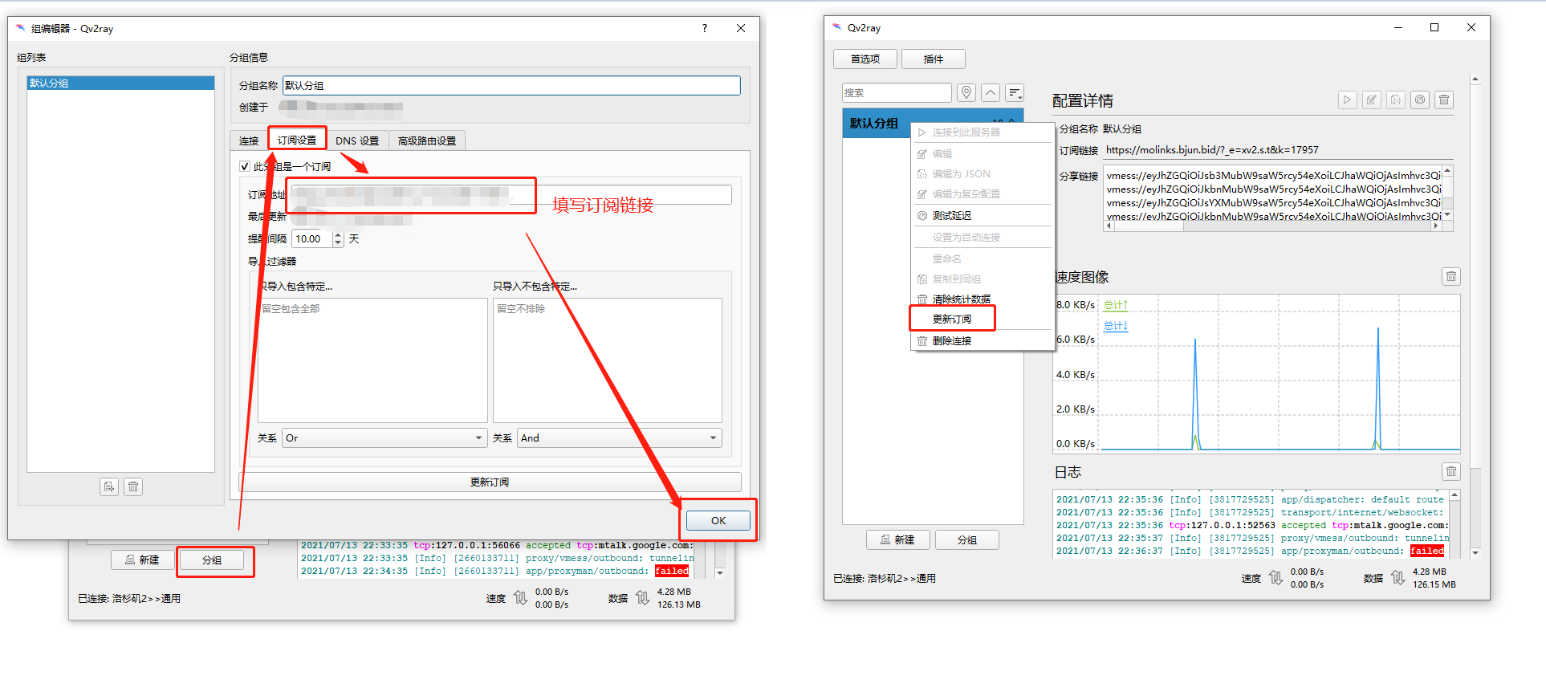The width and height of the screenshot is (1546, 700).
Task: Click the edit as JSON icon
Action: [x=1396, y=100]
